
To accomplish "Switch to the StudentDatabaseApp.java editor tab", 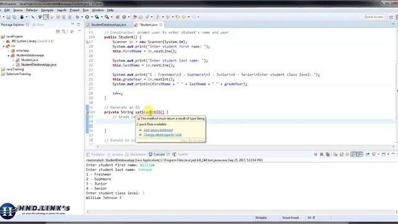I will [109, 25].
